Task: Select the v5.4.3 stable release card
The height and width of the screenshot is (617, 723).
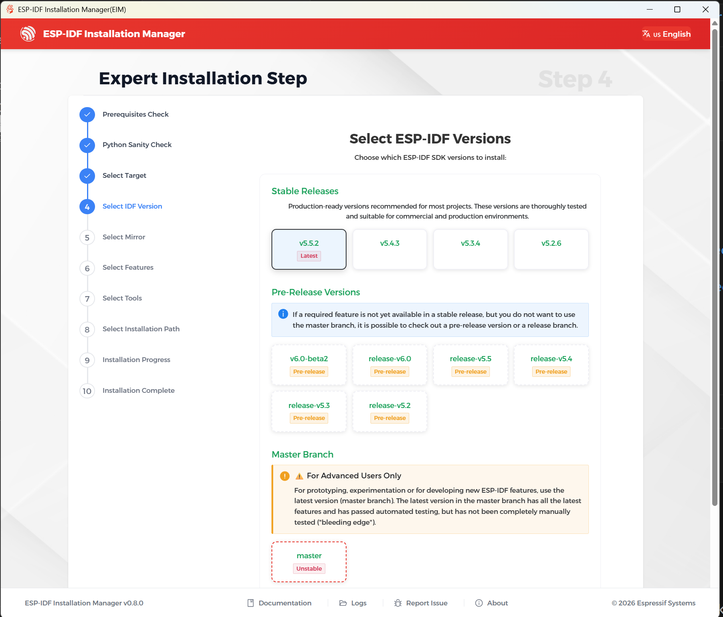Action: click(390, 249)
